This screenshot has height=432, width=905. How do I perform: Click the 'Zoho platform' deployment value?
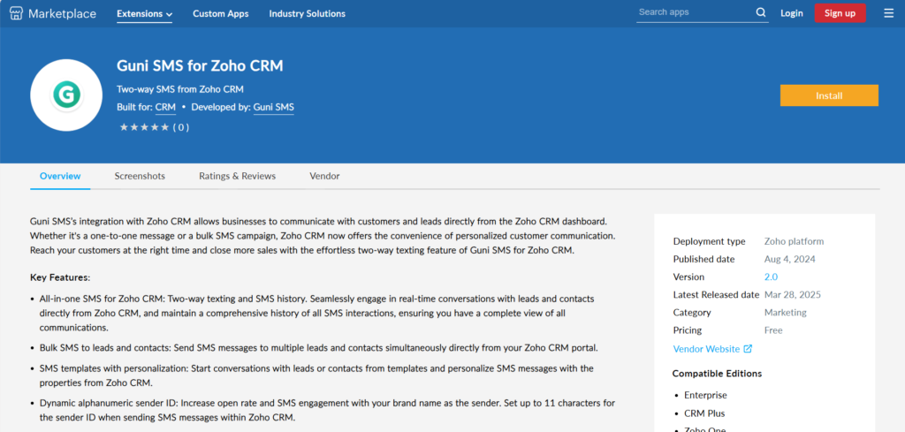[794, 242]
